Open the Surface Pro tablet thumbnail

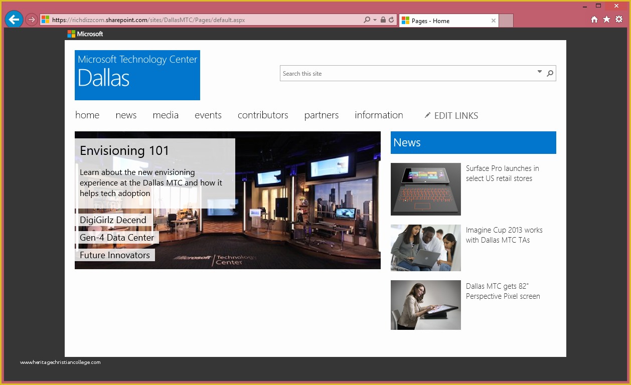coord(426,189)
